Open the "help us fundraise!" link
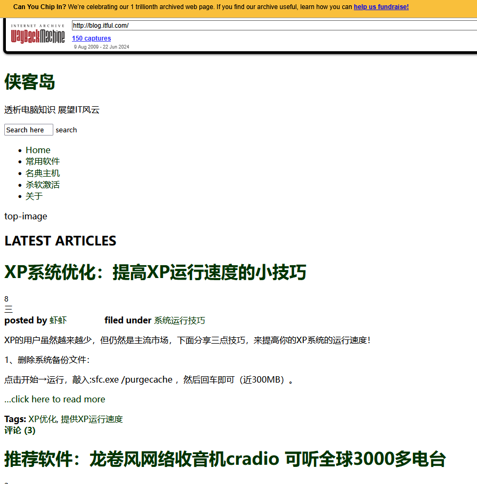 point(381,7)
